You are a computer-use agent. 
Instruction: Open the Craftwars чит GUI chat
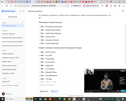[8, 73]
